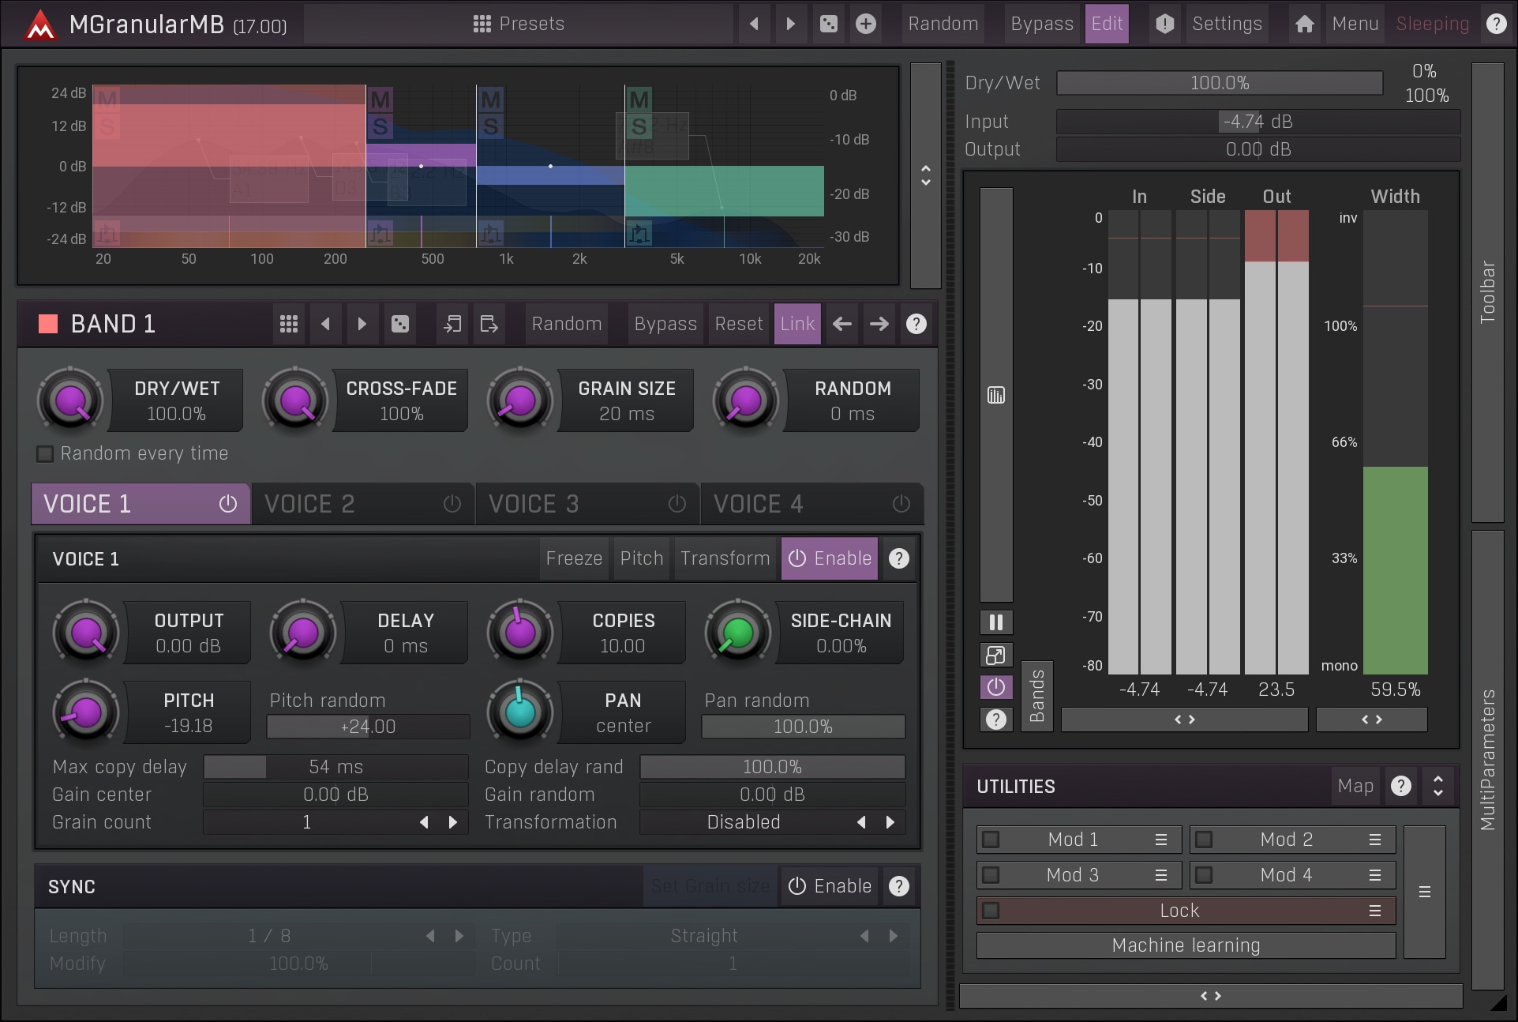Screen dimensions: 1518x1022
Task: Enable Random every time checkbox
Action: [x=45, y=454]
